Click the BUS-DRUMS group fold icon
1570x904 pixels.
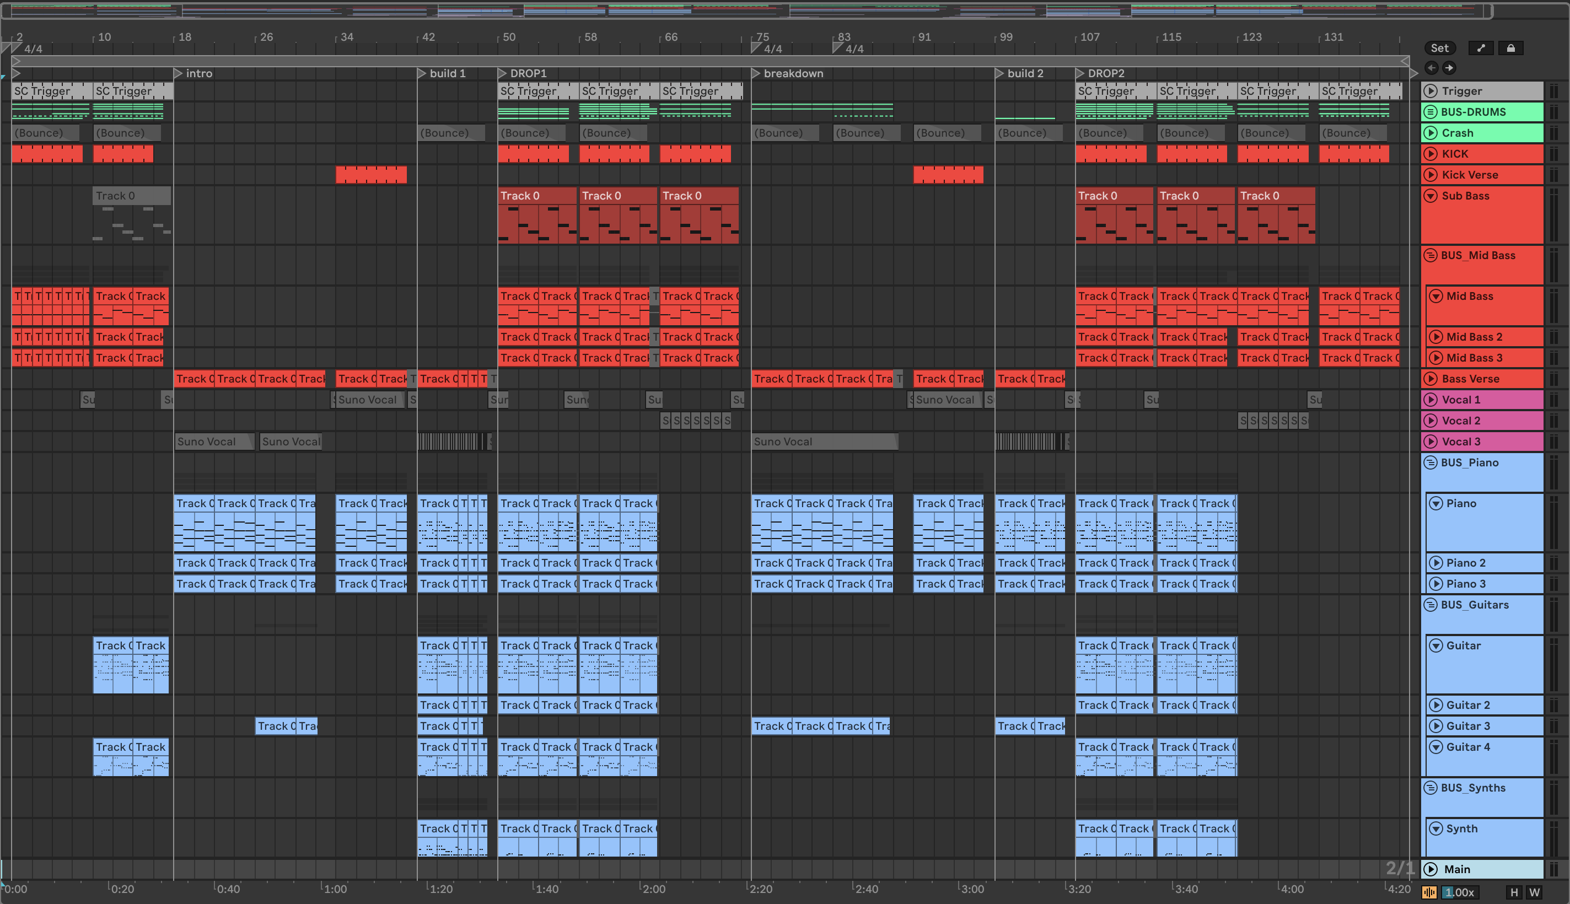pyautogui.click(x=1431, y=112)
